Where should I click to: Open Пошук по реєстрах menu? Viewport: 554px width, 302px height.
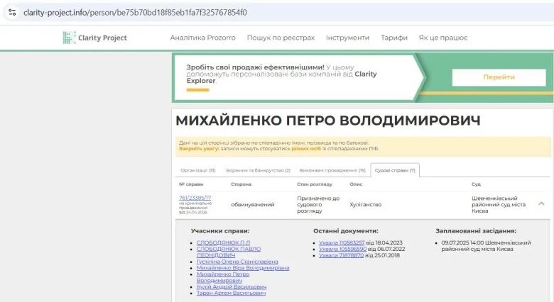(282, 38)
